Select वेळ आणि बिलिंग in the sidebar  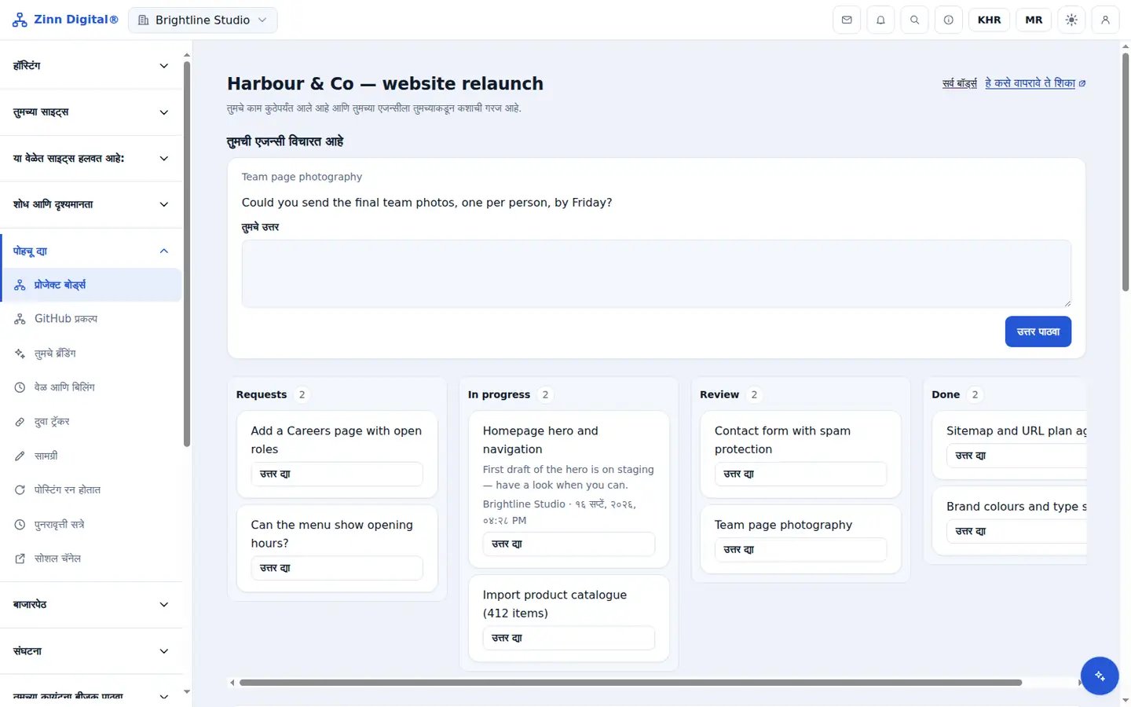(x=91, y=387)
